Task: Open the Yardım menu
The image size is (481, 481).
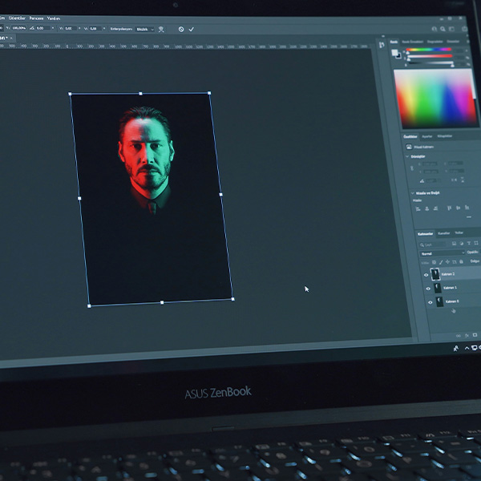Action: click(x=54, y=18)
